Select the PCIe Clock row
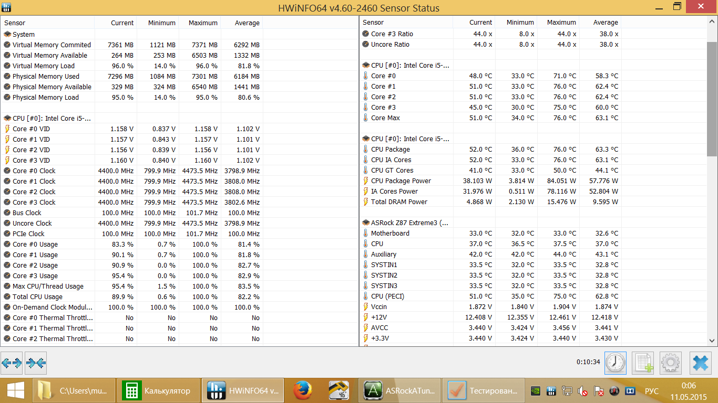 point(132,234)
